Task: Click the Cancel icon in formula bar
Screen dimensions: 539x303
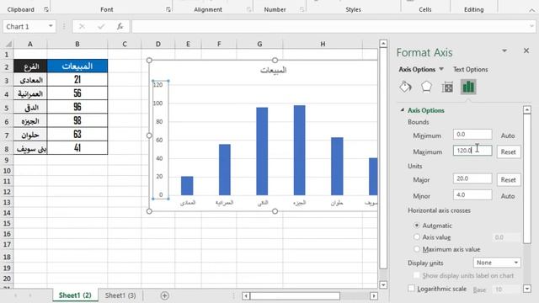Action: tap(82, 26)
